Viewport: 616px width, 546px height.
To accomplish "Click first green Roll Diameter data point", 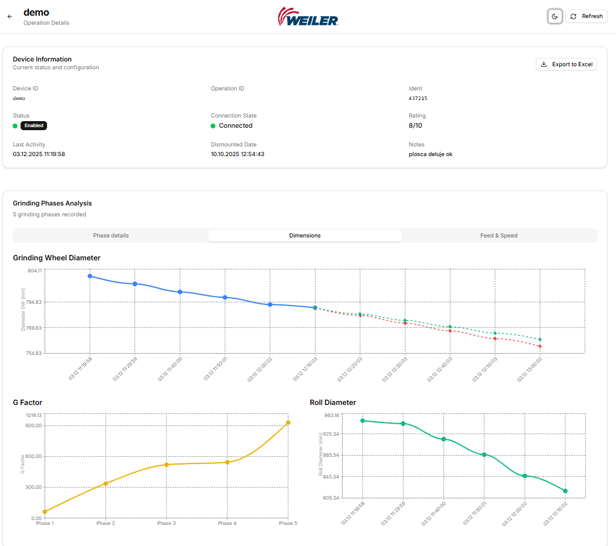I will (x=363, y=421).
